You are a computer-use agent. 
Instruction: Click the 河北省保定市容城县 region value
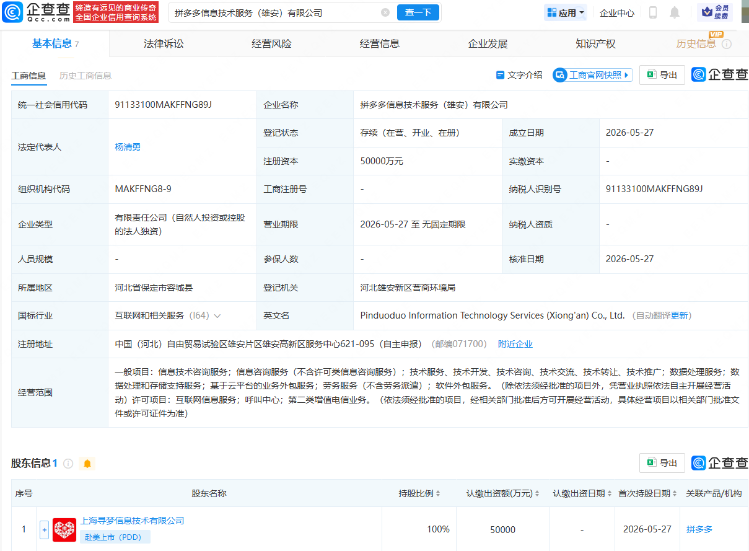[154, 288]
